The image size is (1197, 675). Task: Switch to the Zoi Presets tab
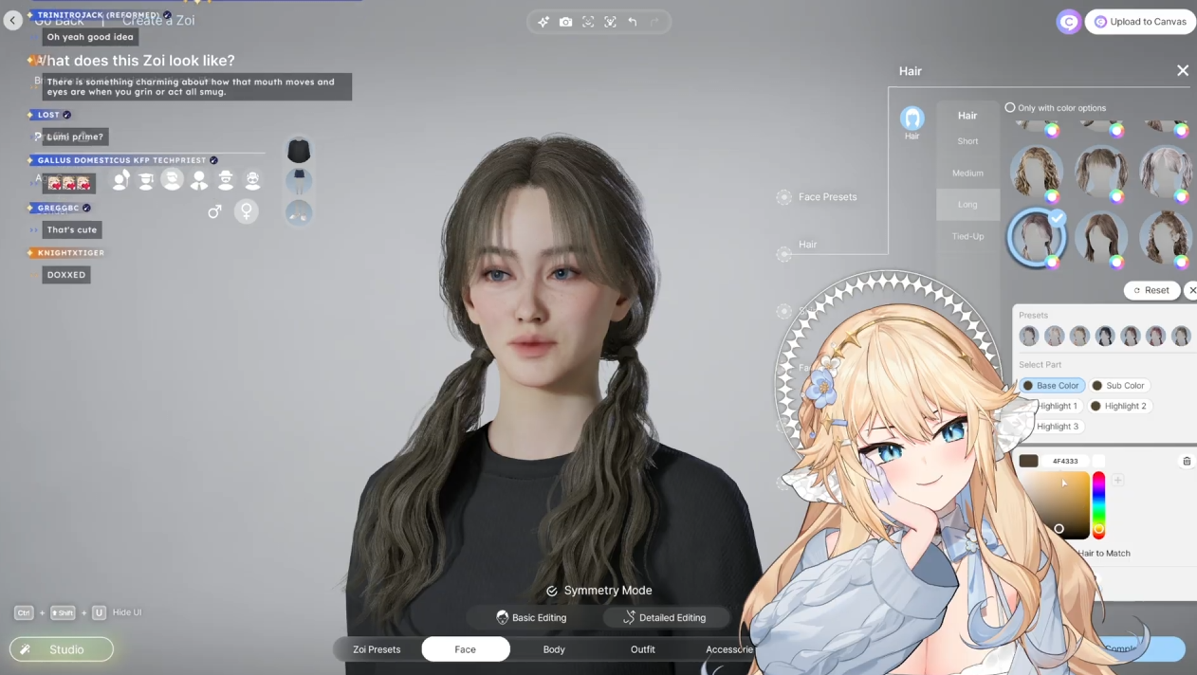point(377,649)
